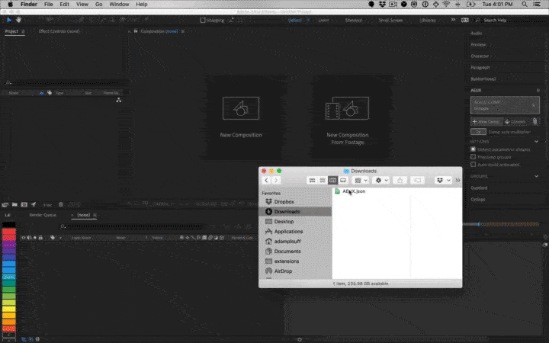Expand Finder toolbar overflow chevrons

pos(457,180)
